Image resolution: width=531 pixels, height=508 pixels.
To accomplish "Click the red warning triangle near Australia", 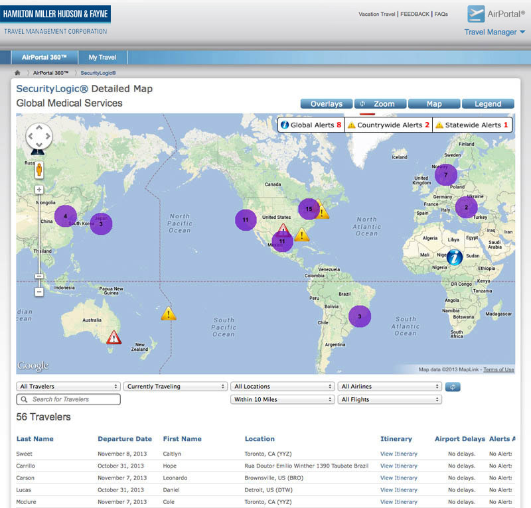I will 114,338.
